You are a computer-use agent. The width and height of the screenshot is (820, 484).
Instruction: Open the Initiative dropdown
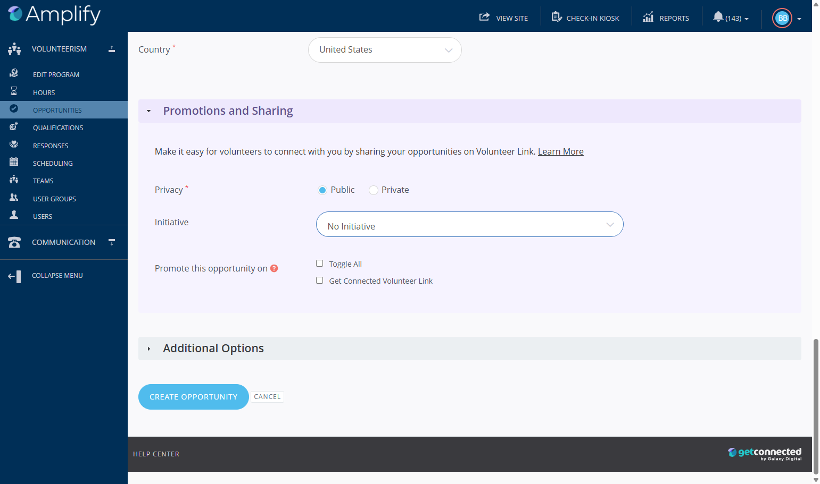tap(470, 224)
